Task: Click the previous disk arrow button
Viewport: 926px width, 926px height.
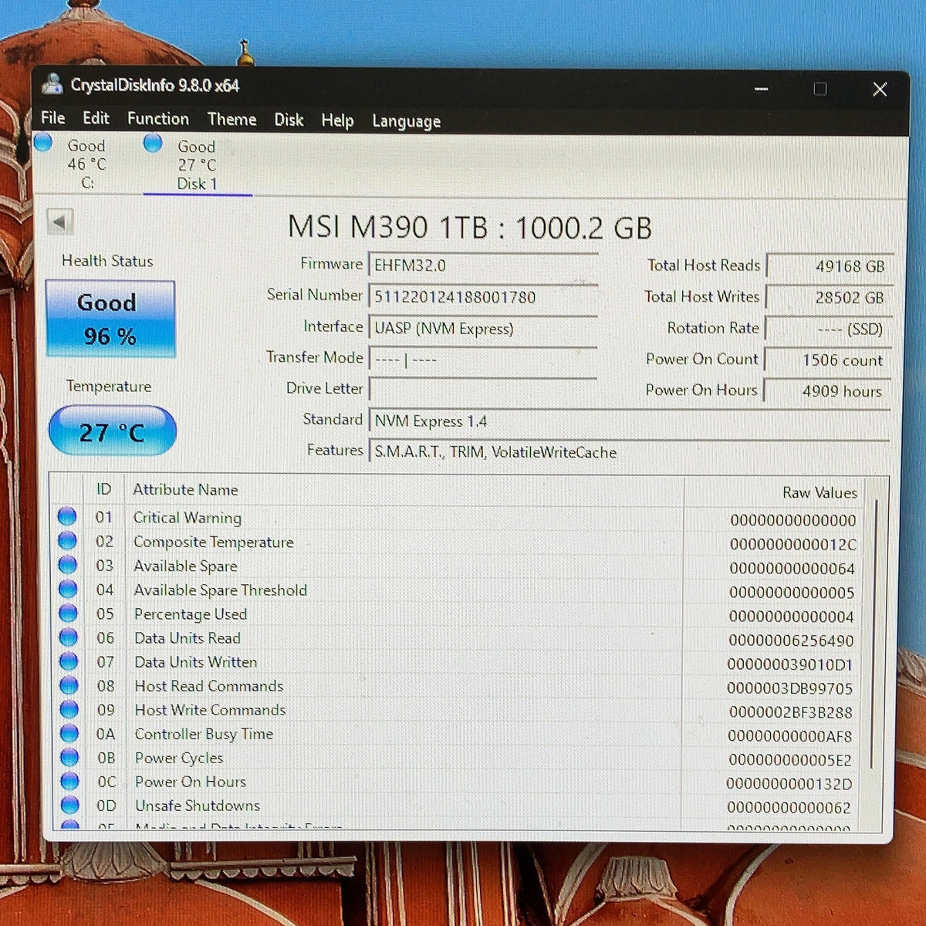Action: pos(59,222)
